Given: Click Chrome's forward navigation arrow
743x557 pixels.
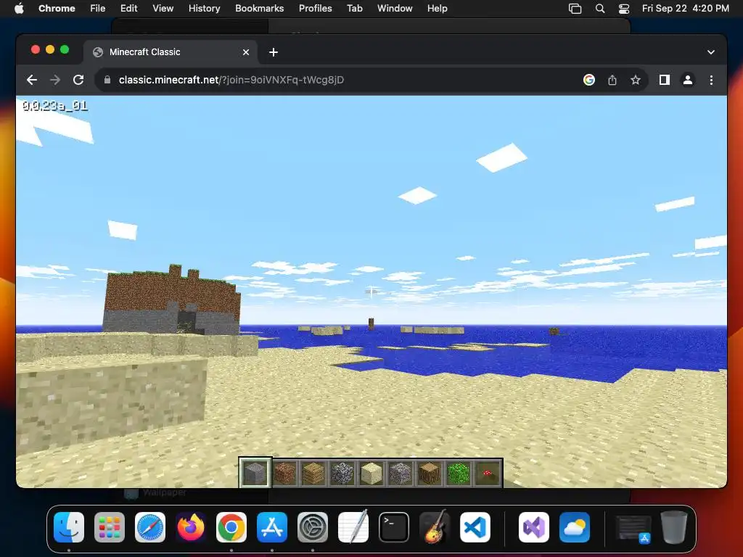Looking at the screenshot, I should tap(55, 80).
